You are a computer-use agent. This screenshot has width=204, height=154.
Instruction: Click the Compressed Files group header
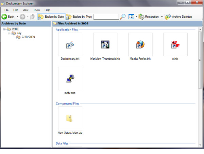click(x=67, y=103)
